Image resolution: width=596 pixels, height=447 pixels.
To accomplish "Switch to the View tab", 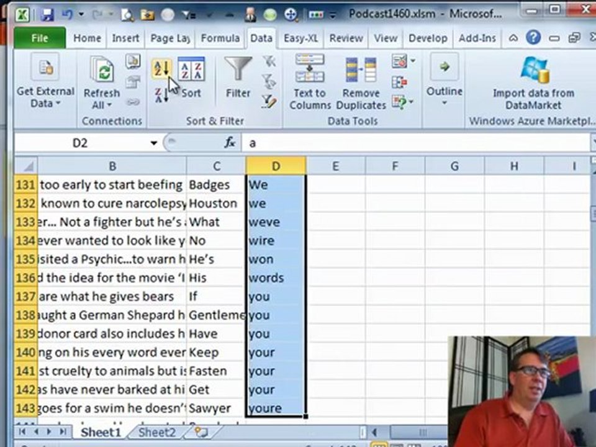I will pos(386,38).
